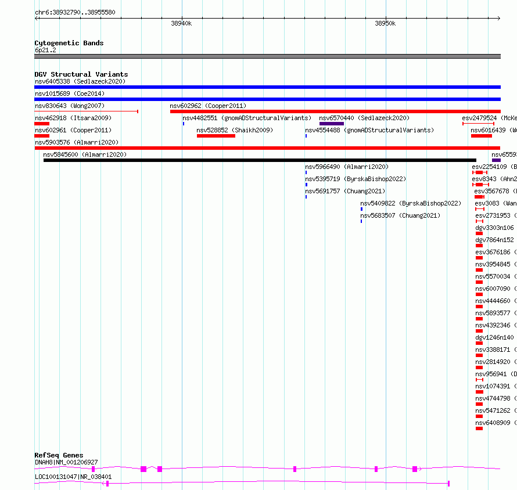Viewport: 517px width, 490px height.
Task: Click the black nsv5845600 variant bar
Action: pyautogui.click(x=260, y=160)
